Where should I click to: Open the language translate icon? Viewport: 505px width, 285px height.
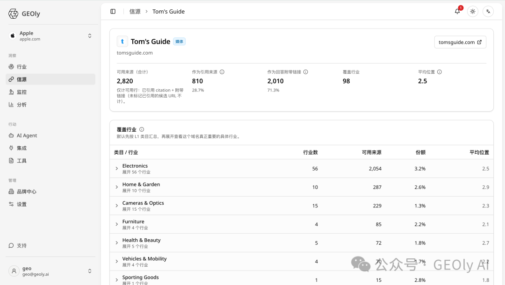coord(488,12)
